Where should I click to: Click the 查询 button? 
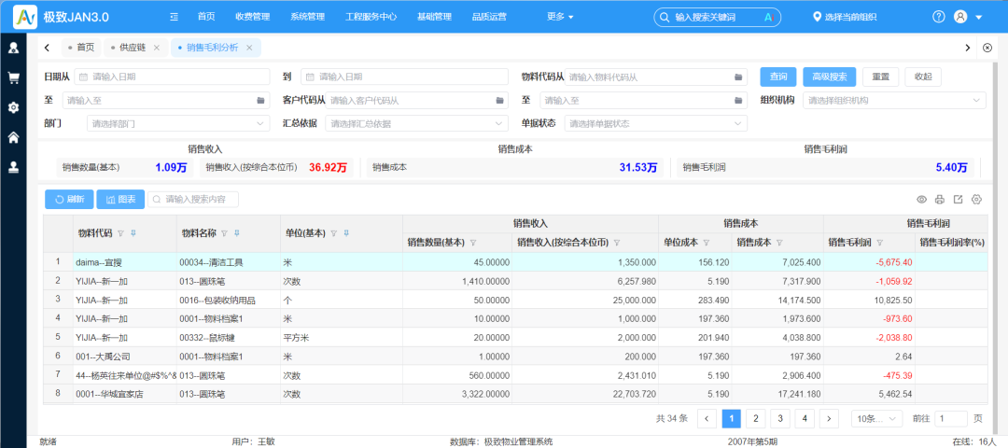click(x=778, y=77)
